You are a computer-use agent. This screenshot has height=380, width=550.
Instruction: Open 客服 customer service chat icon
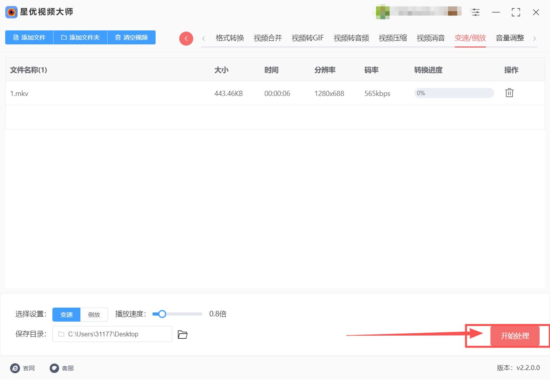pyautogui.click(x=54, y=368)
